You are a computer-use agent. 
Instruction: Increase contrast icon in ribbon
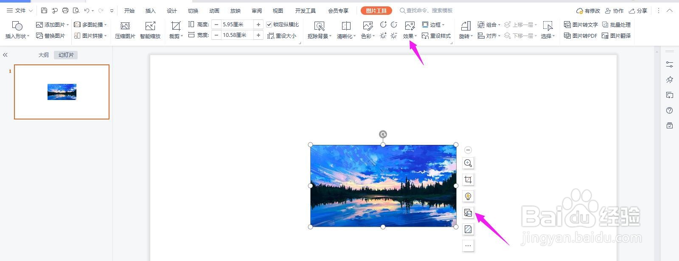tap(383, 25)
